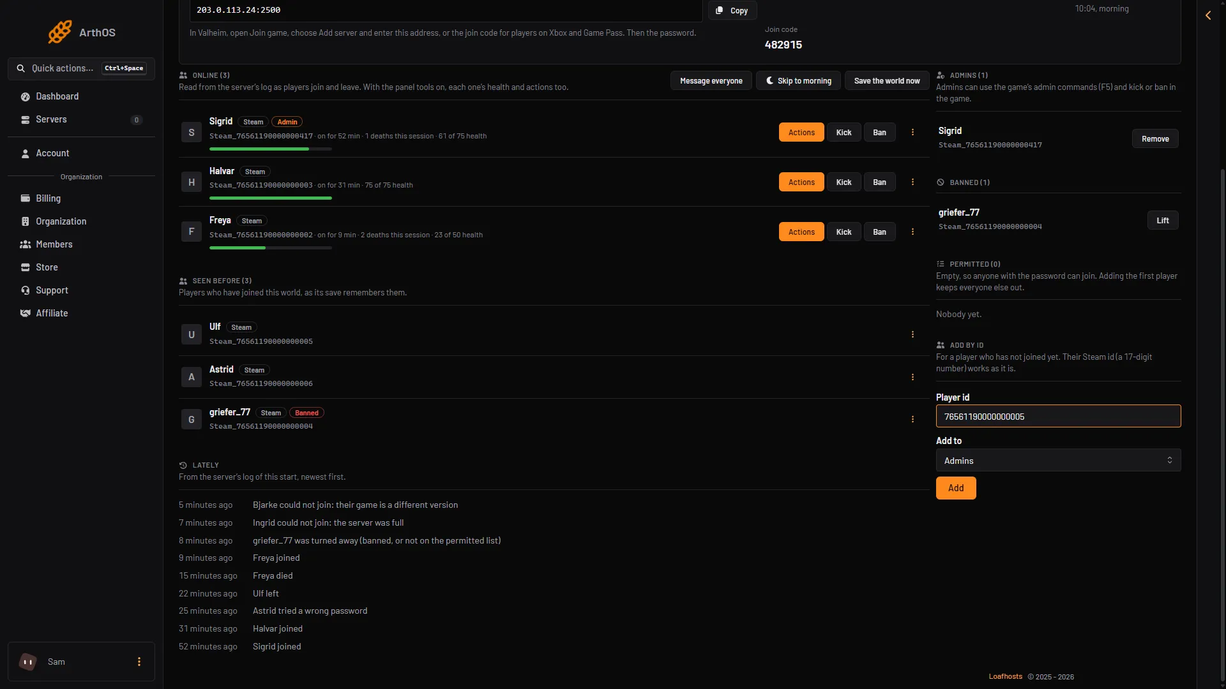Click Sam's avatar picture
This screenshot has width=1226, height=689.
(27, 662)
